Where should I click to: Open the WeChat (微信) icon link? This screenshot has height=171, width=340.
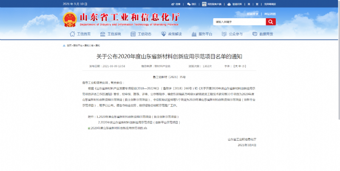[x=192, y=4]
